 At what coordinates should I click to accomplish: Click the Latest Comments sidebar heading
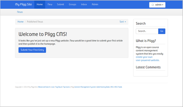[148, 67]
